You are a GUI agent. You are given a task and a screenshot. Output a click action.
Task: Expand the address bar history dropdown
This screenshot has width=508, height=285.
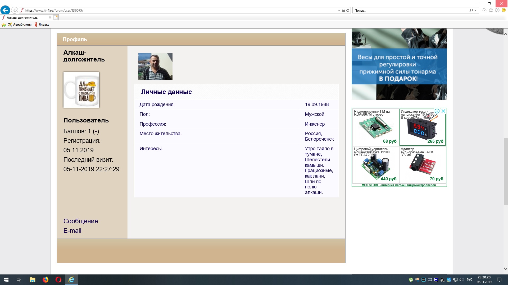coord(339,11)
